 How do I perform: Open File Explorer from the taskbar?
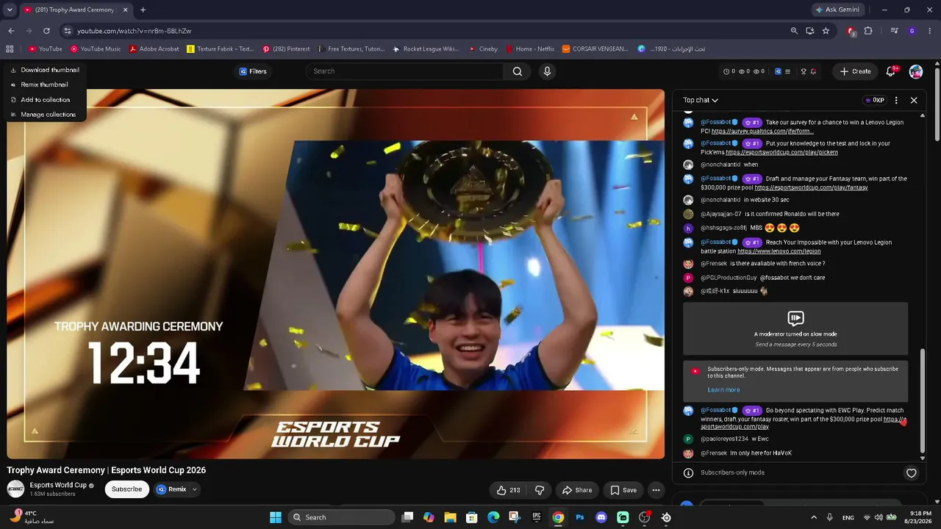450,517
